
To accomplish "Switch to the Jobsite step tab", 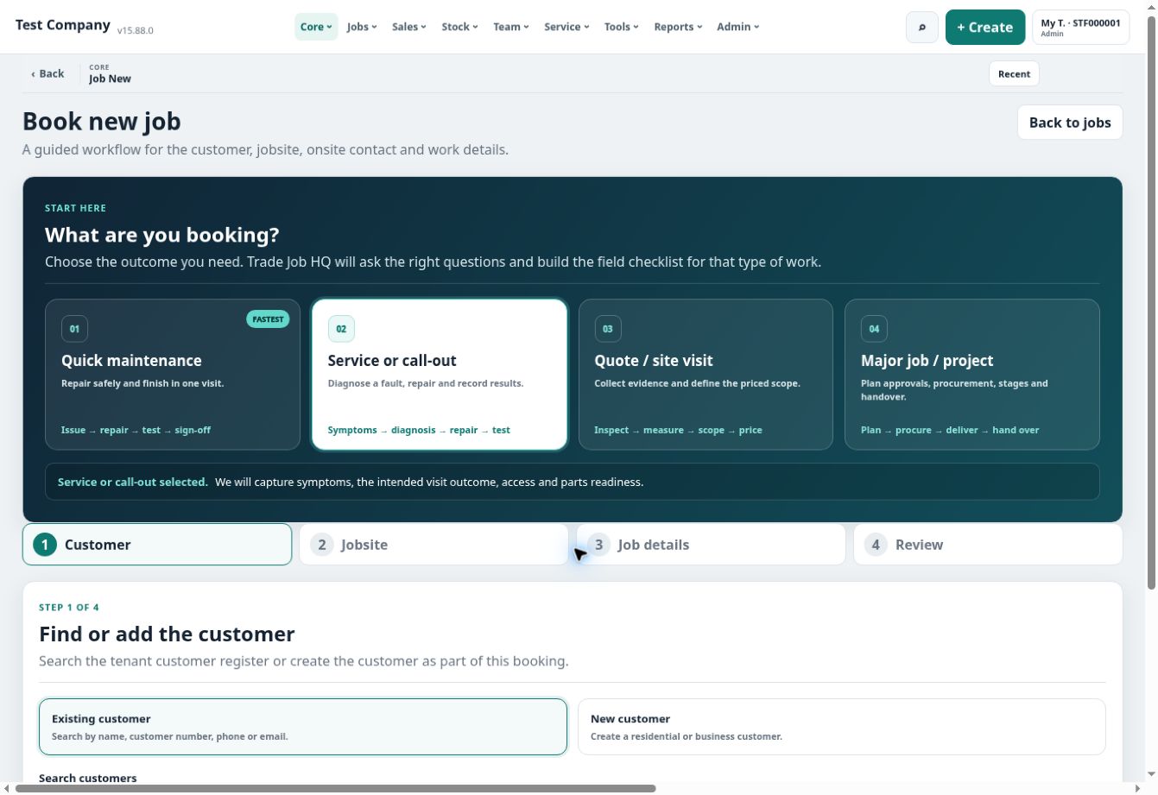I will [433, 545].
